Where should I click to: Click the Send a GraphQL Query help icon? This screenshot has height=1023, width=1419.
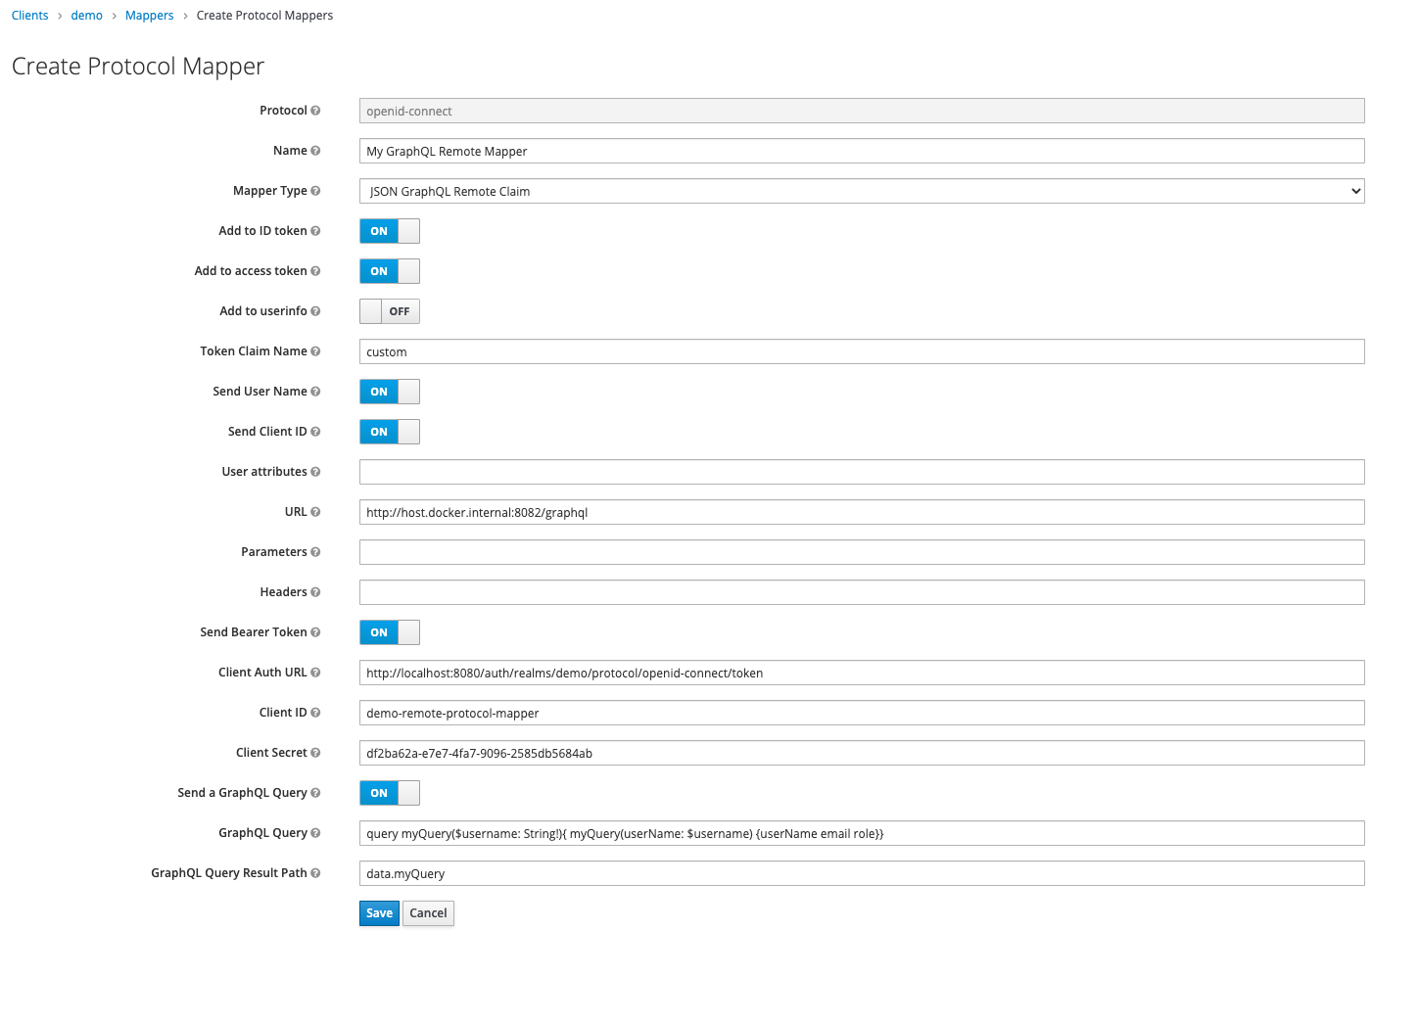(x=315, y=793)
